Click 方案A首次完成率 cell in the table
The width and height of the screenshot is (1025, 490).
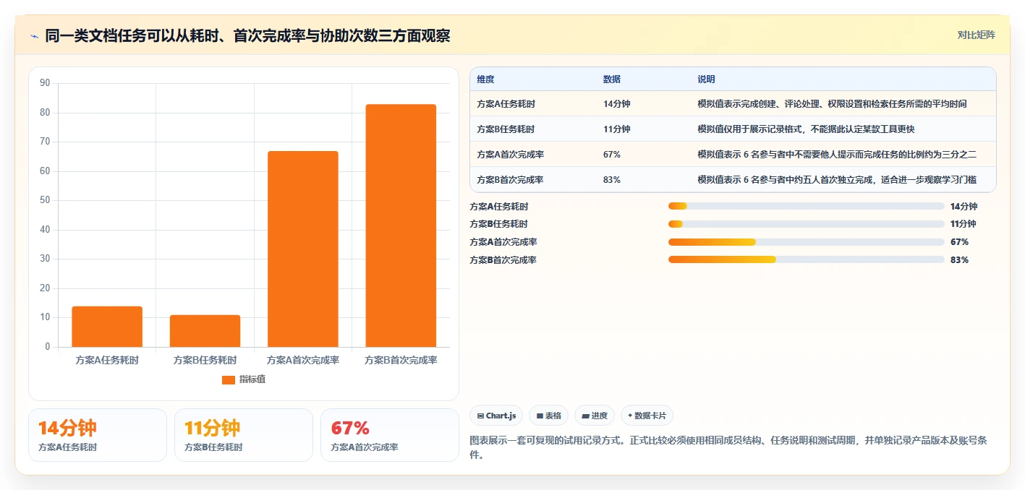point(510,155)
